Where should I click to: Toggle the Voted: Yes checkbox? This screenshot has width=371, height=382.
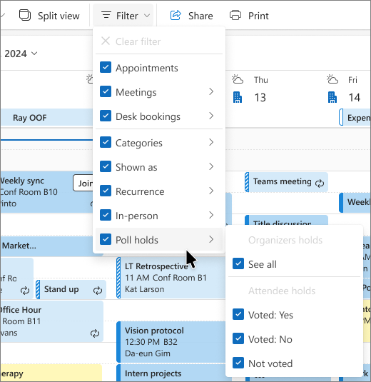pos(238,314)
